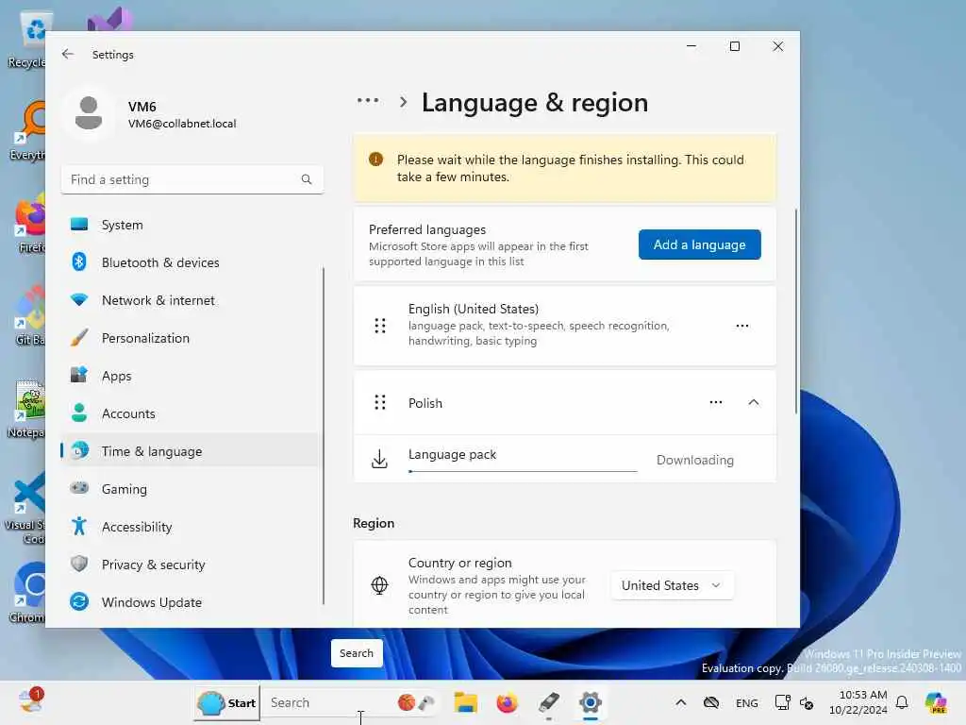The height and width of the screenshot is (725, 966).
Task: Click the weather widget with badge on taskbar
Action: (29, 701)
